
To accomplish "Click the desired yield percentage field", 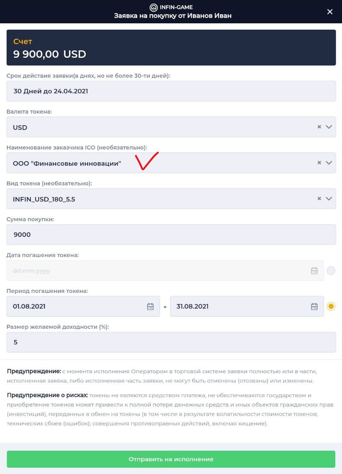I will click(171, 342).
